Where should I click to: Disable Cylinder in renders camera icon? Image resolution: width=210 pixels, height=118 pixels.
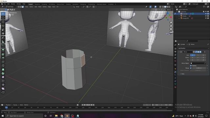tap(208, 14)
